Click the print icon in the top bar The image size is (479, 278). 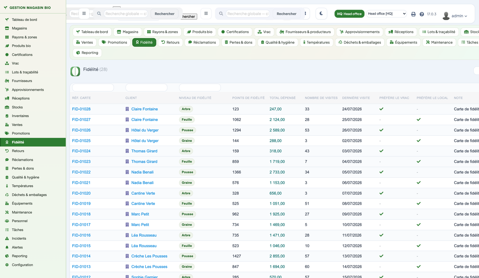(413, 14)
